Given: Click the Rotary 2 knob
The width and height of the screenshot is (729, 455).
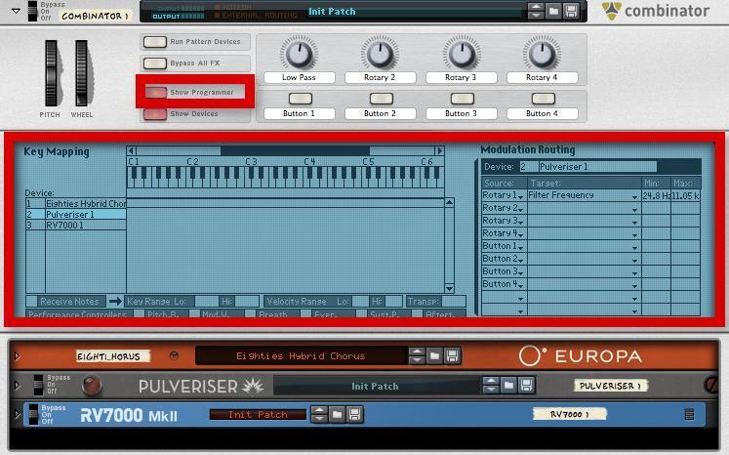Looking at the screenshot, I should point(380,54).
